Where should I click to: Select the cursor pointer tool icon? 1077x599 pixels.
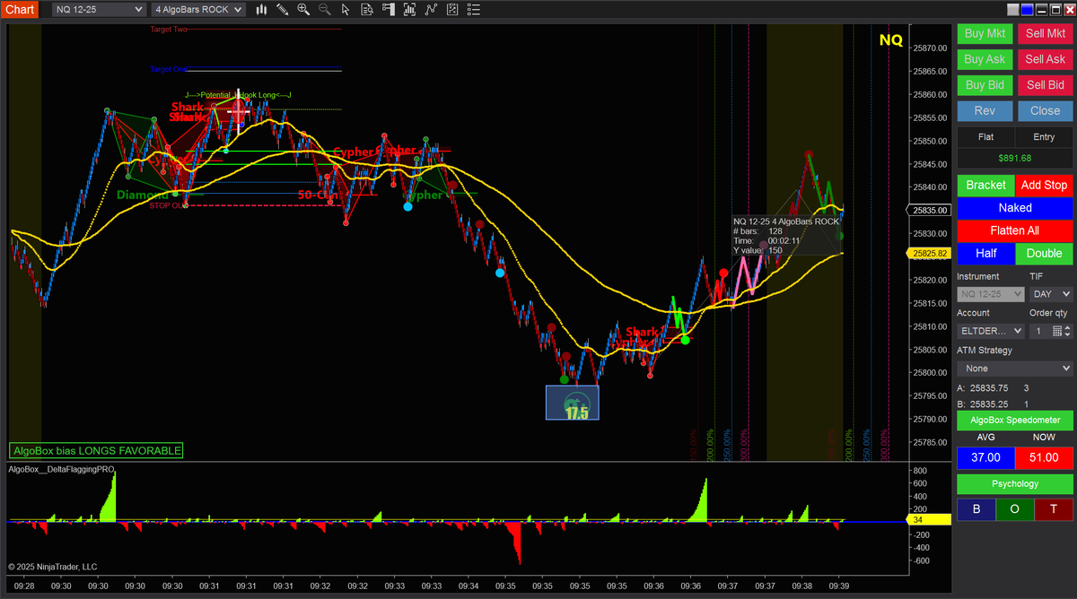tap(346, 10)
